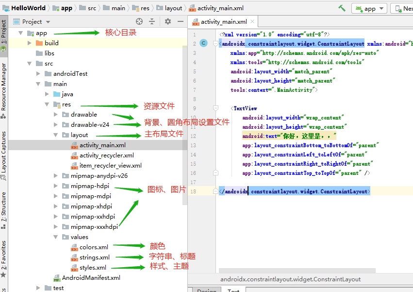Open the 7: Structure side tab

(4, 210)
